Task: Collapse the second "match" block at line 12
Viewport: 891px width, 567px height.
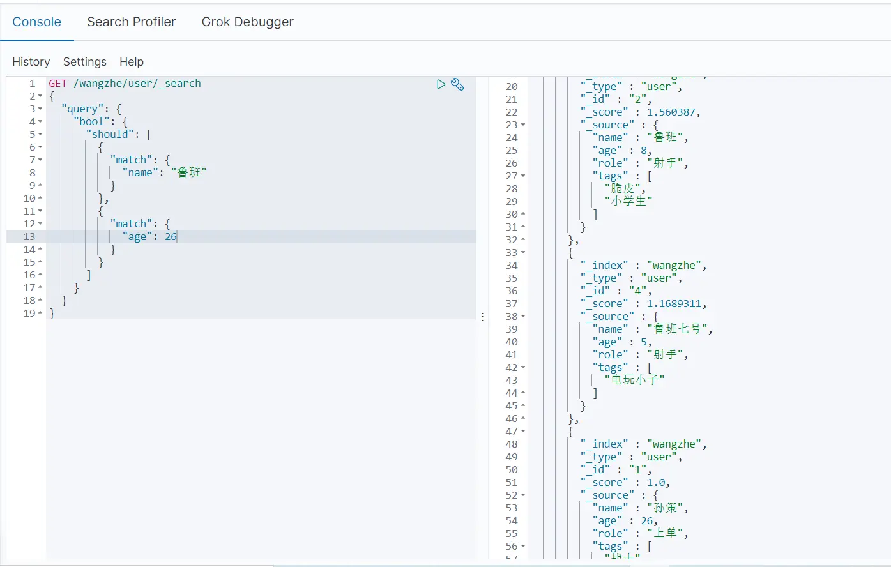Action: (40, 224)
